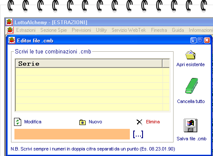
Task: Click the red Elimina text button
Action: 153,122
